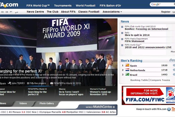Viewport: 175px width, 117px height.
Task: Click the Register link
Action: pos(166,12)
